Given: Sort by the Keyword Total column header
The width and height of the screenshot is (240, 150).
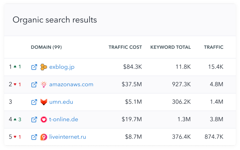Looking at the screenshot, I should click(x=171, y=47).
